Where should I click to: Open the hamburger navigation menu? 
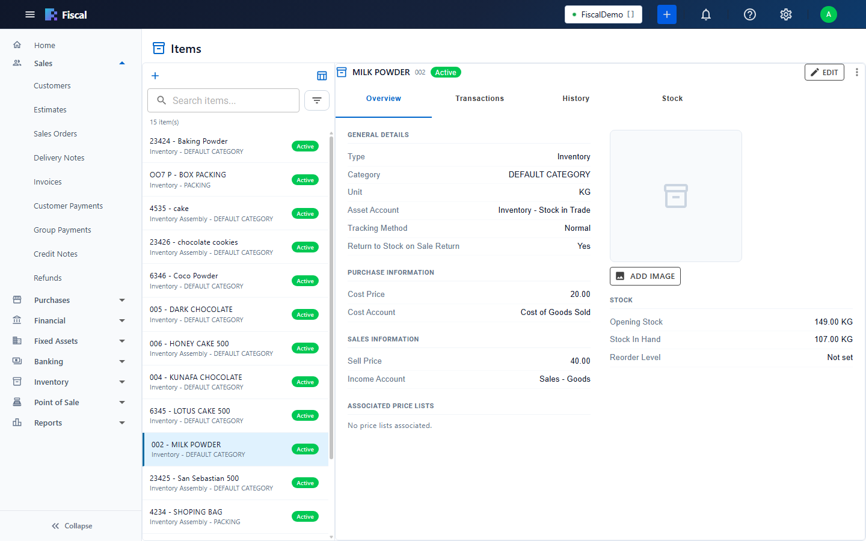[30, 14]
